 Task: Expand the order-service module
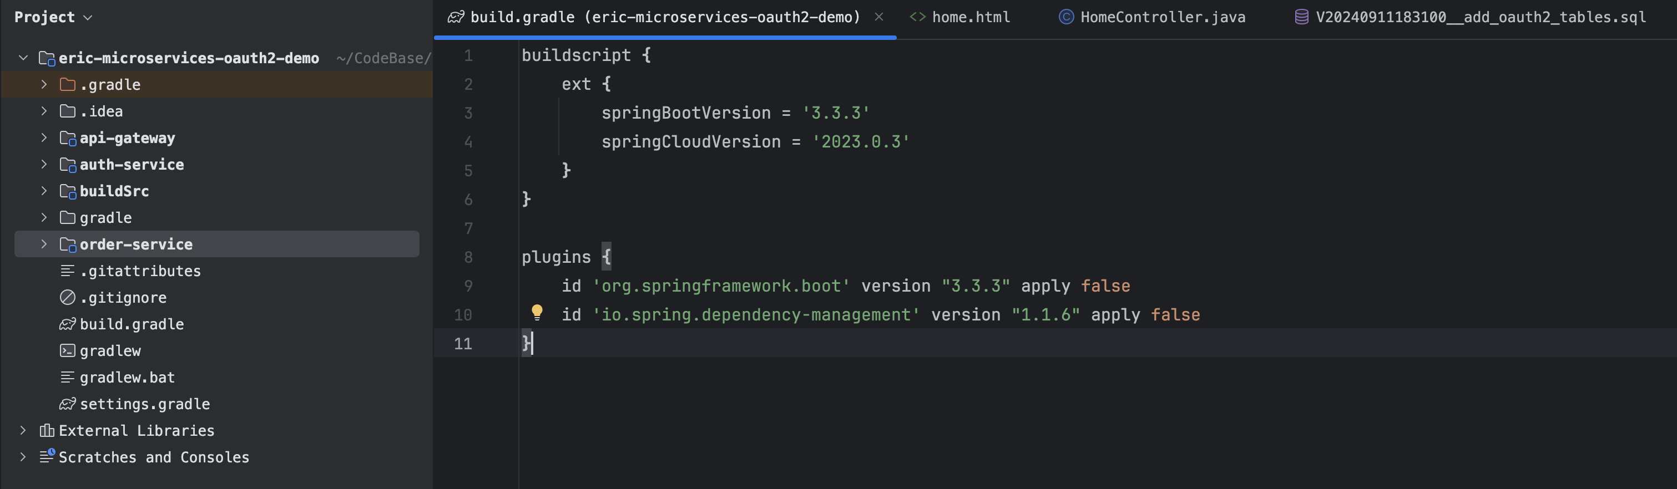click(44, 244)
